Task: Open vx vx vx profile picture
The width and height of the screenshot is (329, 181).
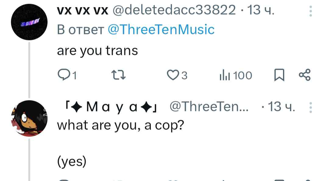Action: pyautogui.click(x=29, y=23)
